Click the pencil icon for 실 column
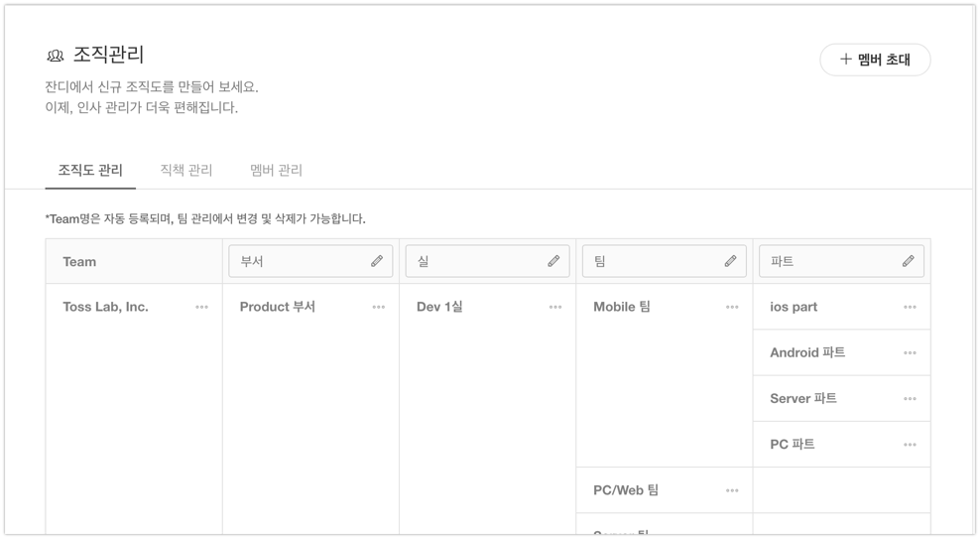Screen dimensions: 980x539 coord(553,261)
